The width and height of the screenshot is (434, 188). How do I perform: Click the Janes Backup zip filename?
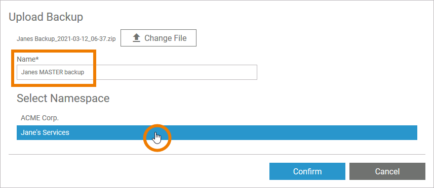coord(66,38)
